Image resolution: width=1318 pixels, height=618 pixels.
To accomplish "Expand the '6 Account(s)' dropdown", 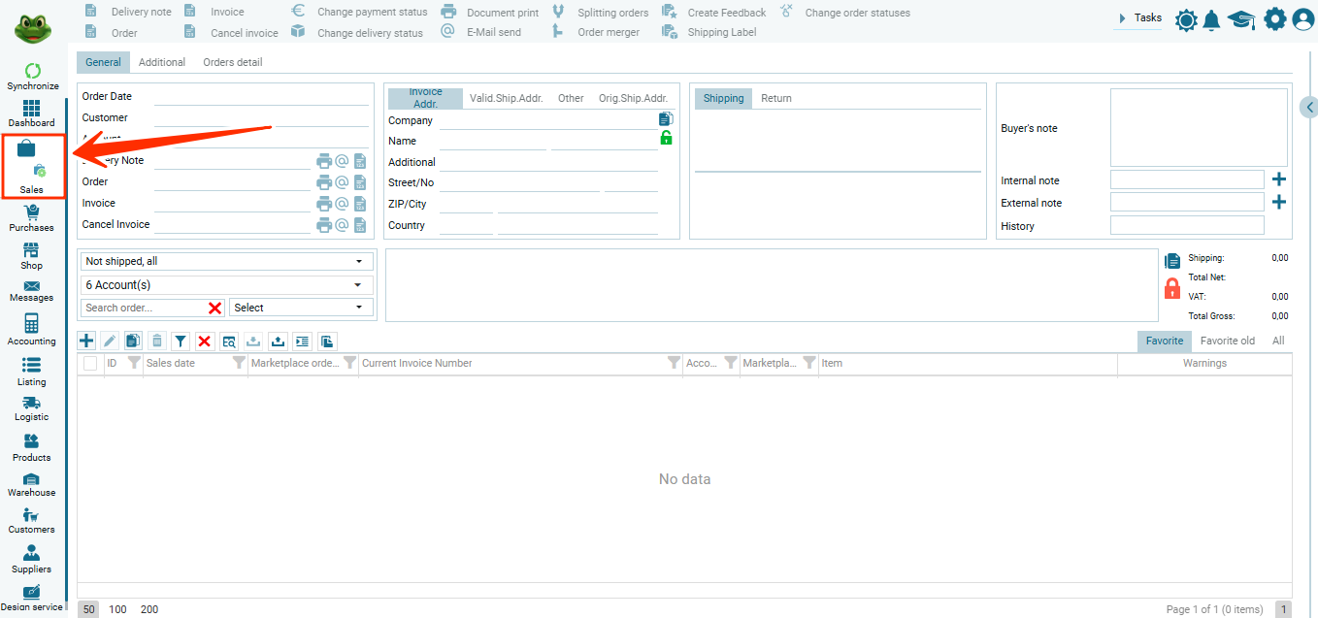I will pos(225,285).
